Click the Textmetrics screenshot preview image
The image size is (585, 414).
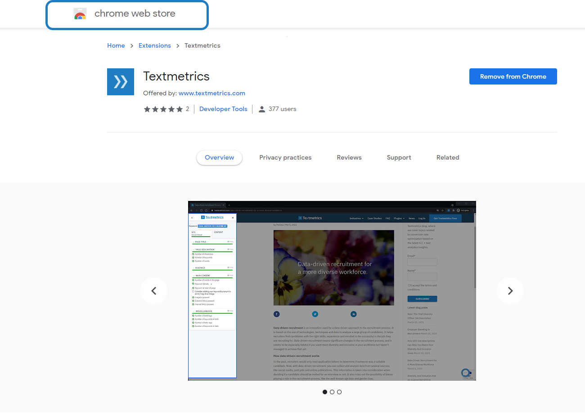click(x=332, y=291)
